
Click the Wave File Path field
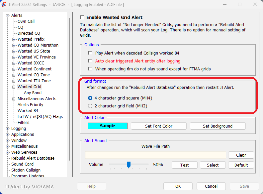coord(155,155)
